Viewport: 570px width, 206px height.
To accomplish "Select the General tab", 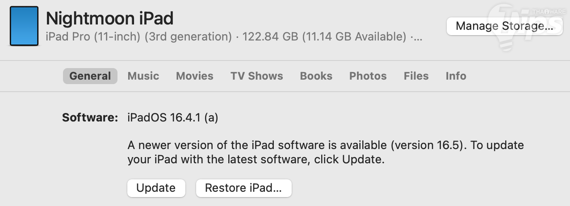I will (x=90, y=76).
